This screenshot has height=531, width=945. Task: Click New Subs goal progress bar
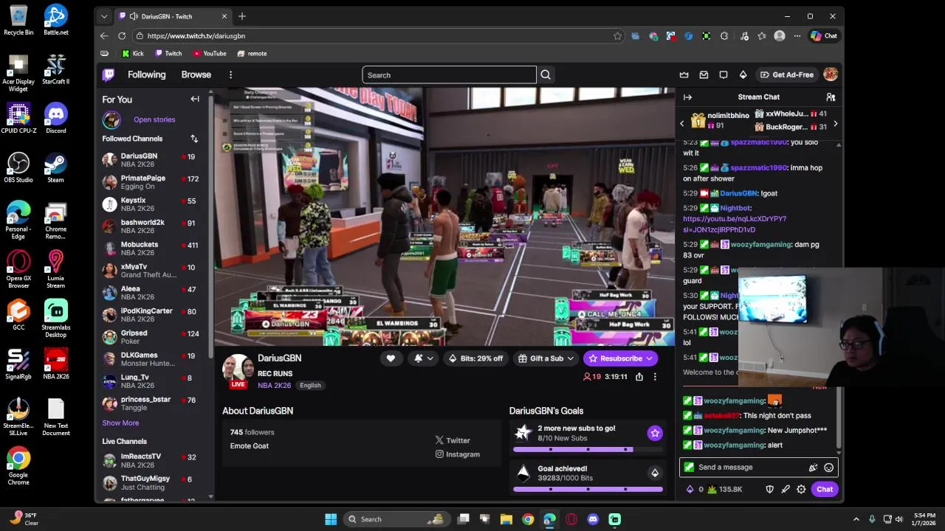point(588,449)
